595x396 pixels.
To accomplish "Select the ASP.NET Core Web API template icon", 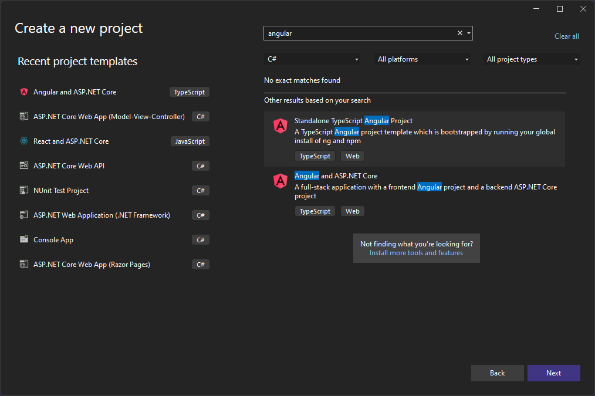I will pos(23,165).
